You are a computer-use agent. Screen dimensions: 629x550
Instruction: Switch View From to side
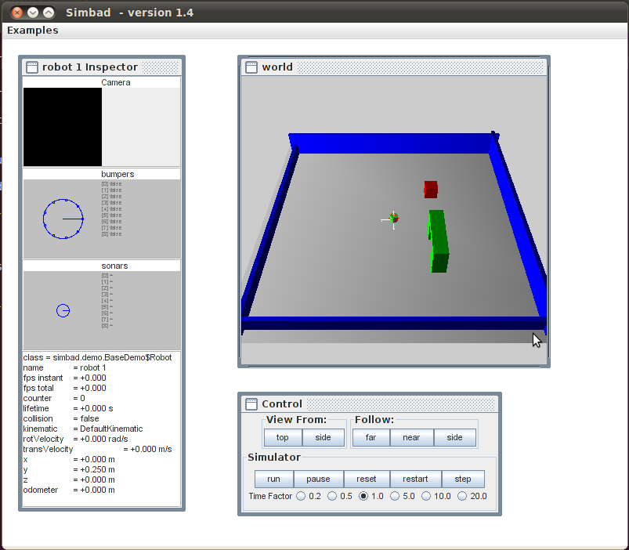(x=324, y=437)
